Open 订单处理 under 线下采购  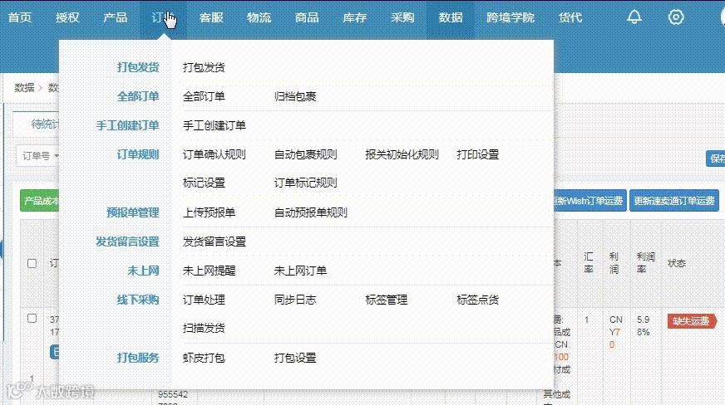(204, 300)
